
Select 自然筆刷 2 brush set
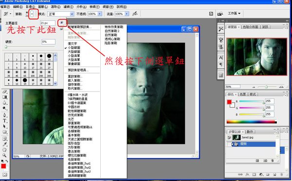(x=112, y=31)
